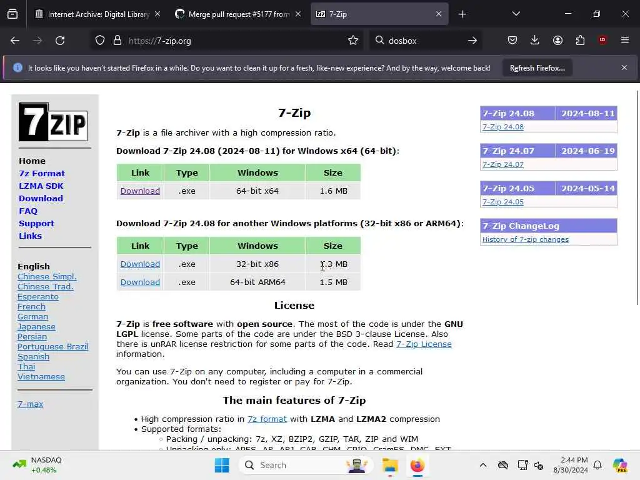Open the 7z Format sidebar link

[42, 174]
